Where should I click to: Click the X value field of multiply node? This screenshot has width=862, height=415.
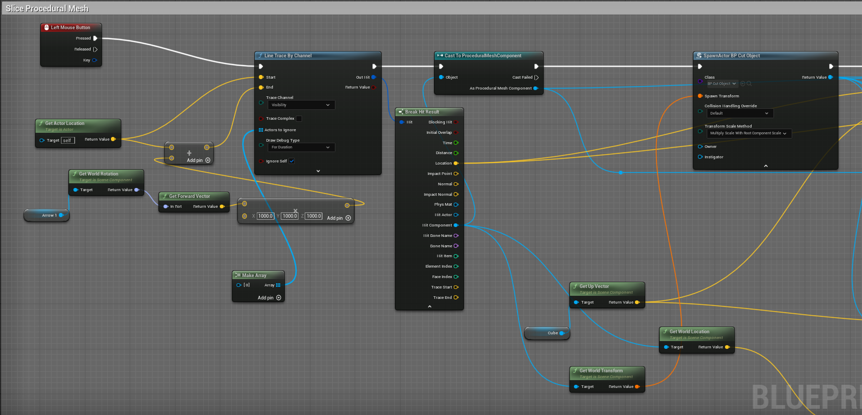(x=265, y=216)
